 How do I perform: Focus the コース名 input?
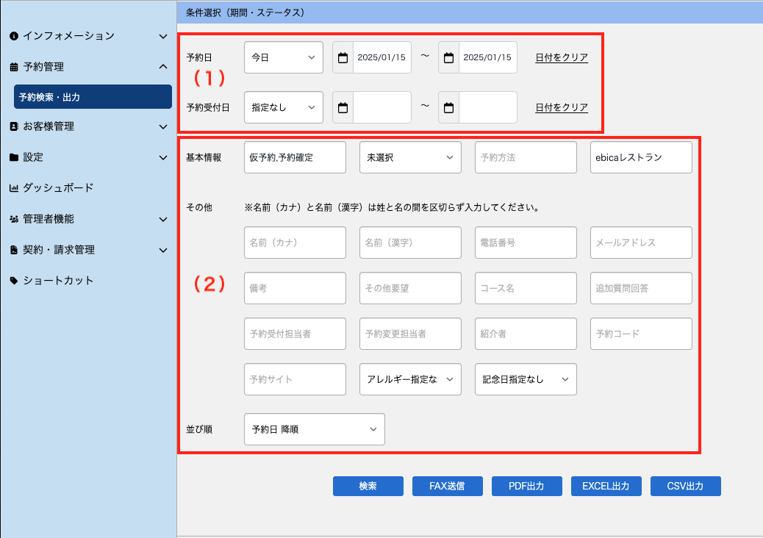[x=526, y=288]
